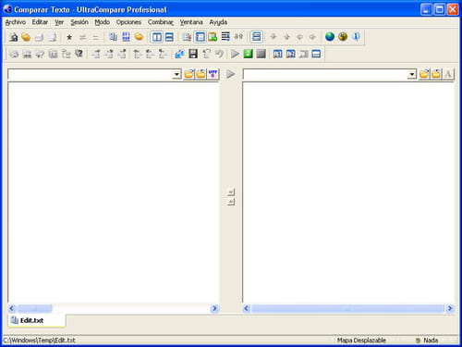Click the document with red lines icon
The image size is (462, 347).
187,37
